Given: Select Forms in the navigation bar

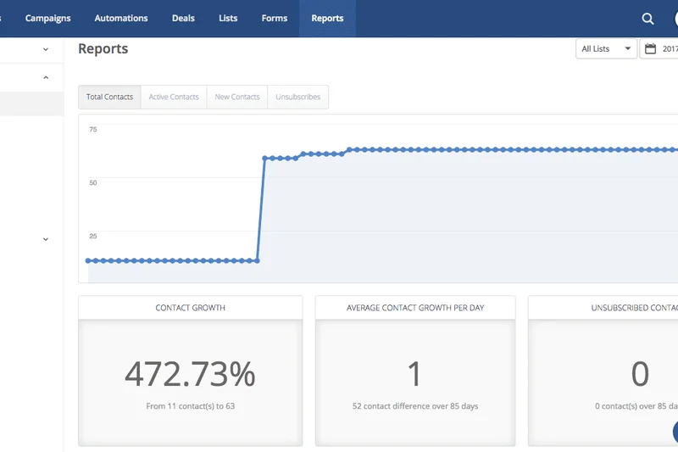Looking at the screenshot, I should pyautogui.click(x=275, y=19).
